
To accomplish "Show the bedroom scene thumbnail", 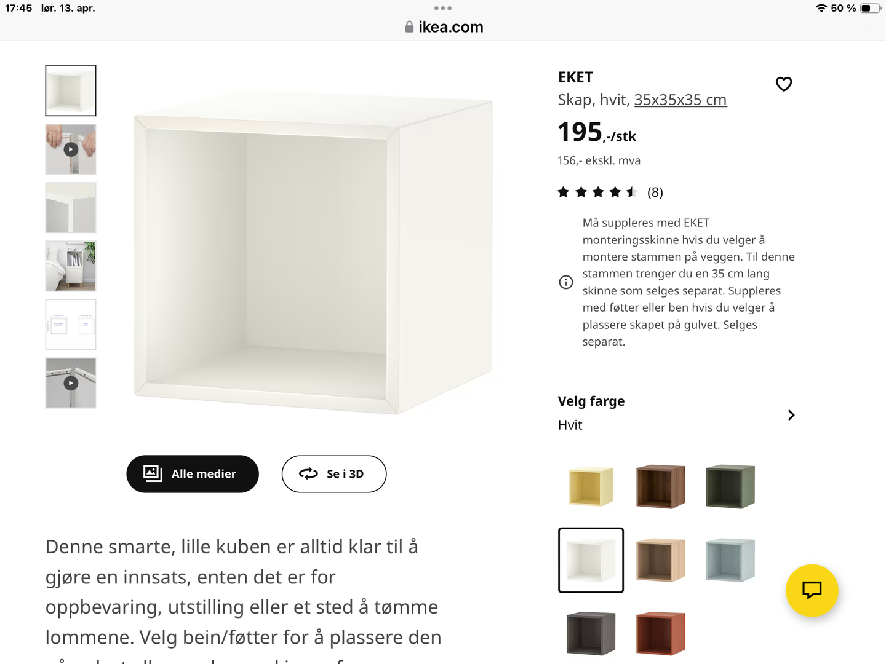I will coord(71,266).
